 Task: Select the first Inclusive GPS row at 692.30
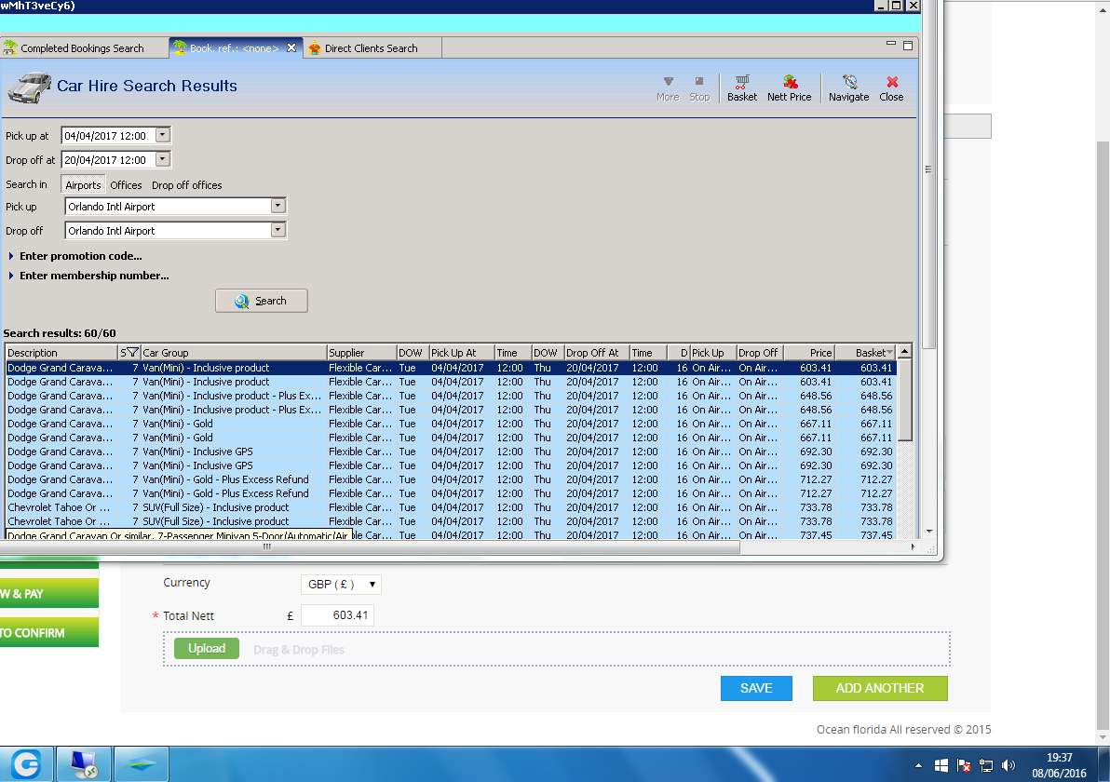point(451,452)
